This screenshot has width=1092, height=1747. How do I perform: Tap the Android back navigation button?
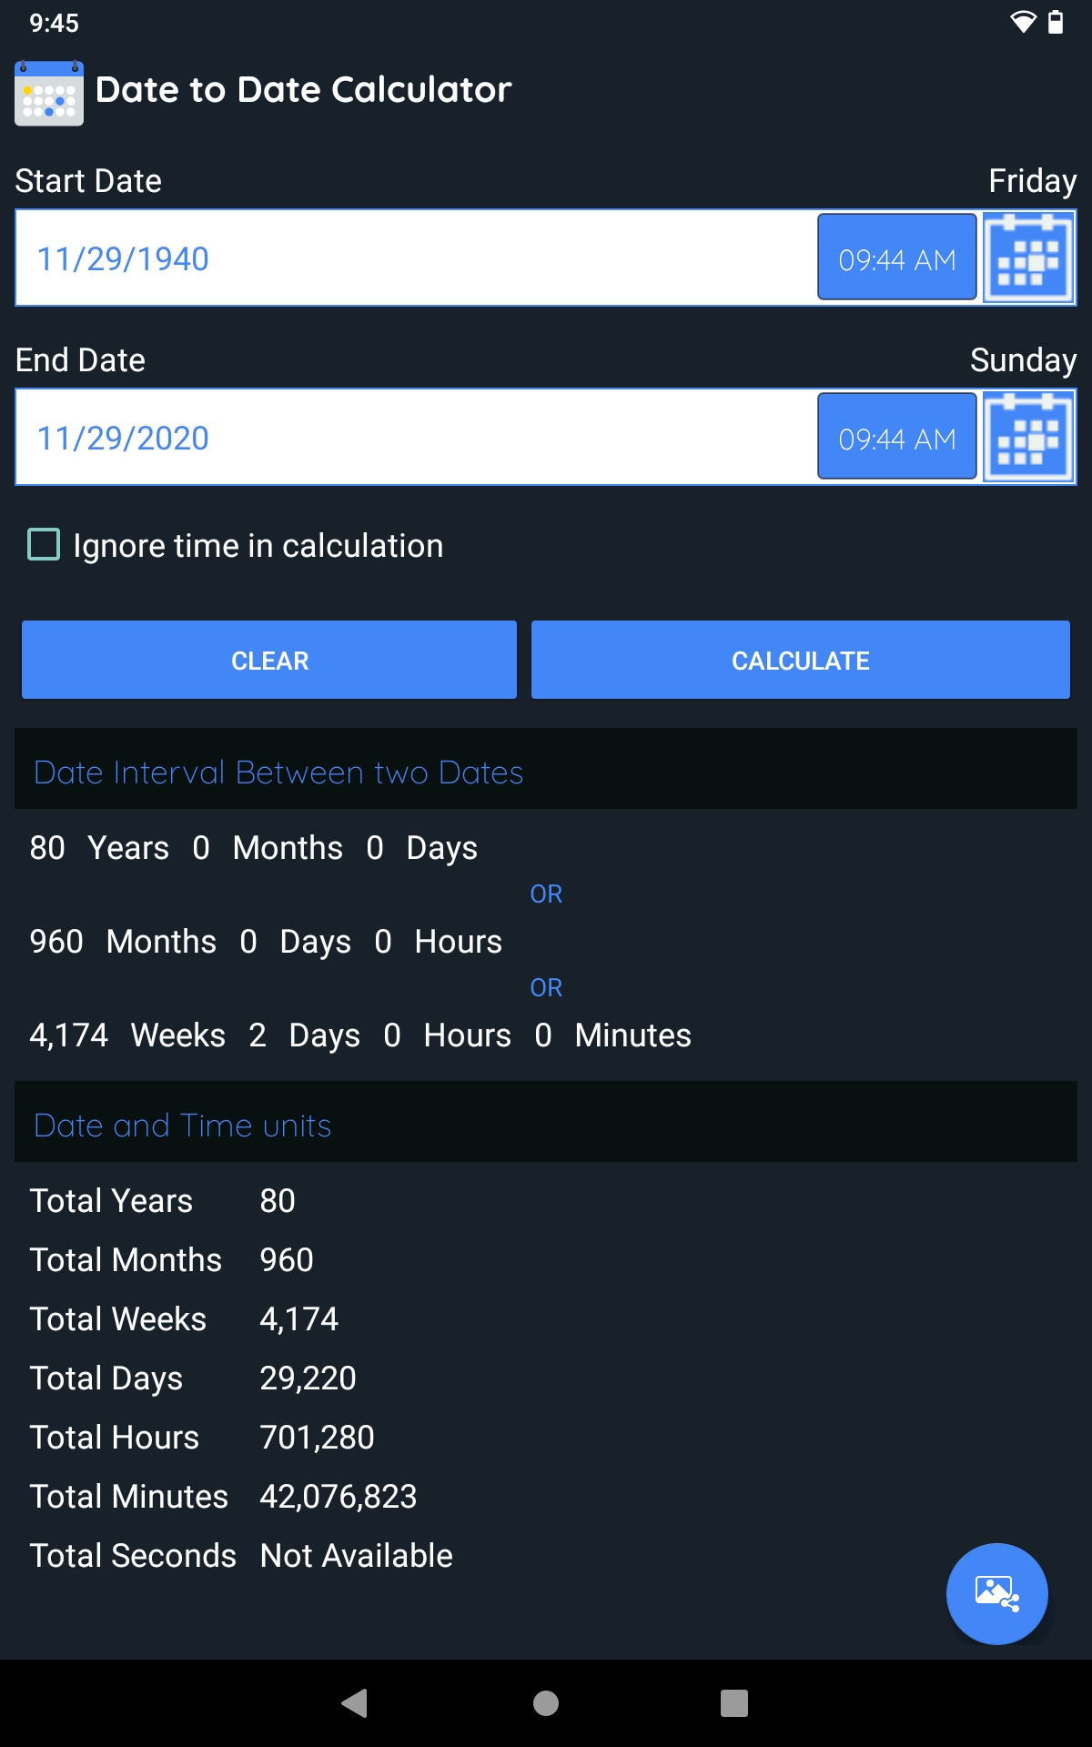tap(354, 1703)
